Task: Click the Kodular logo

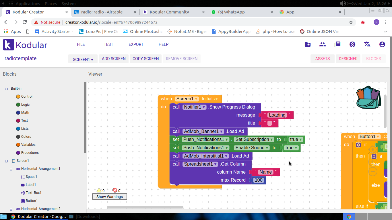Action: (x=25, y=45)
